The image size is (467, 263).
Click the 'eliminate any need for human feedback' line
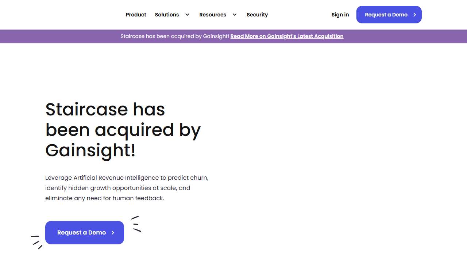[x=105, y=198]
